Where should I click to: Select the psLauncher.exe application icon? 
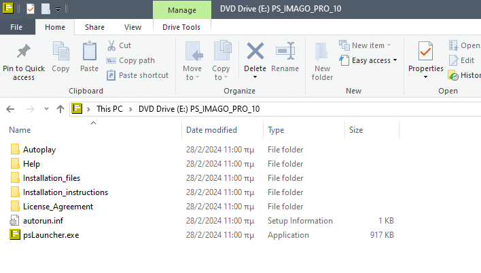coord(15,234)
